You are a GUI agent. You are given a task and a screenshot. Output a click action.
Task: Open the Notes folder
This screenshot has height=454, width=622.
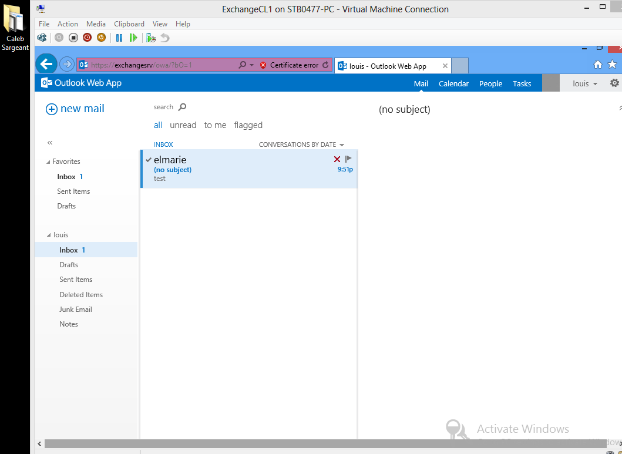(69, 324)
